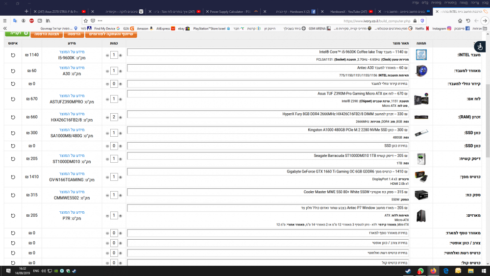Open the Amazon bookmark
Viewport: 490px width, 276px height.
(145, 28)
